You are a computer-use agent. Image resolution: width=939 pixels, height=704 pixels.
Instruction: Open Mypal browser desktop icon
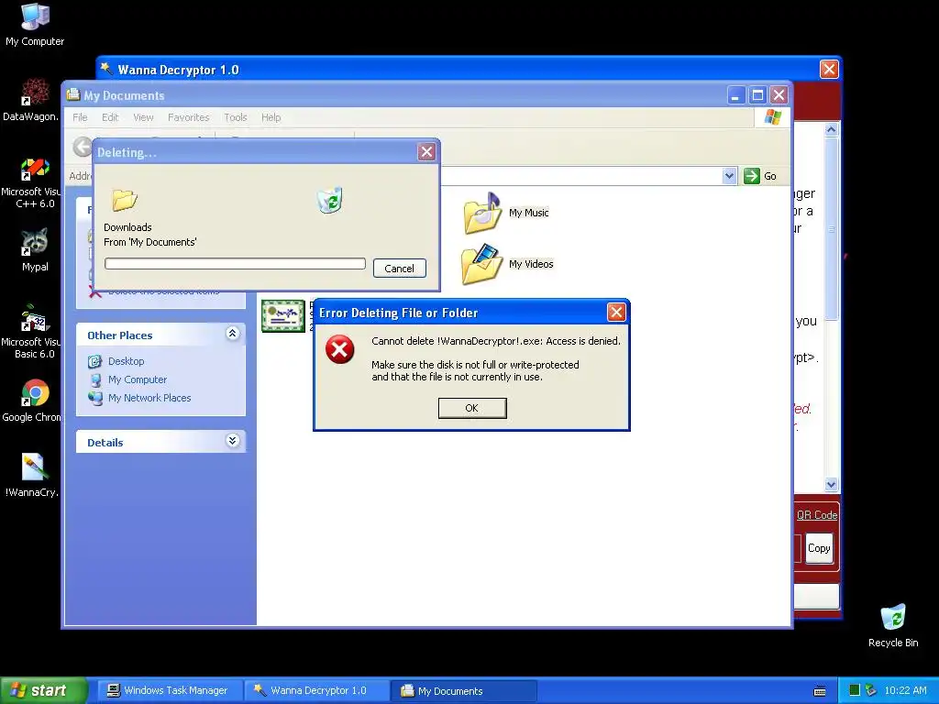[x=35, y=249]
